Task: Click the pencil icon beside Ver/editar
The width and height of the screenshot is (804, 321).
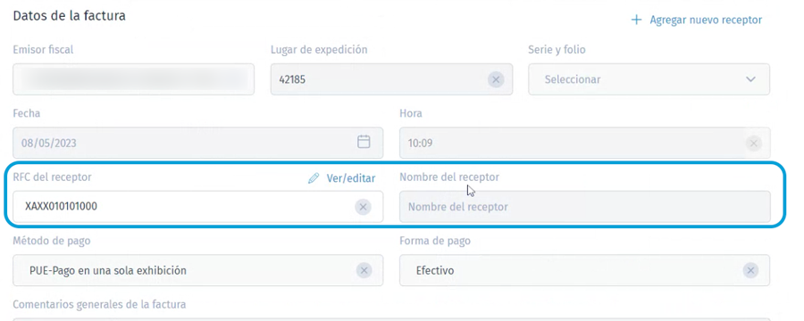Action: click(x=314, y=178)
